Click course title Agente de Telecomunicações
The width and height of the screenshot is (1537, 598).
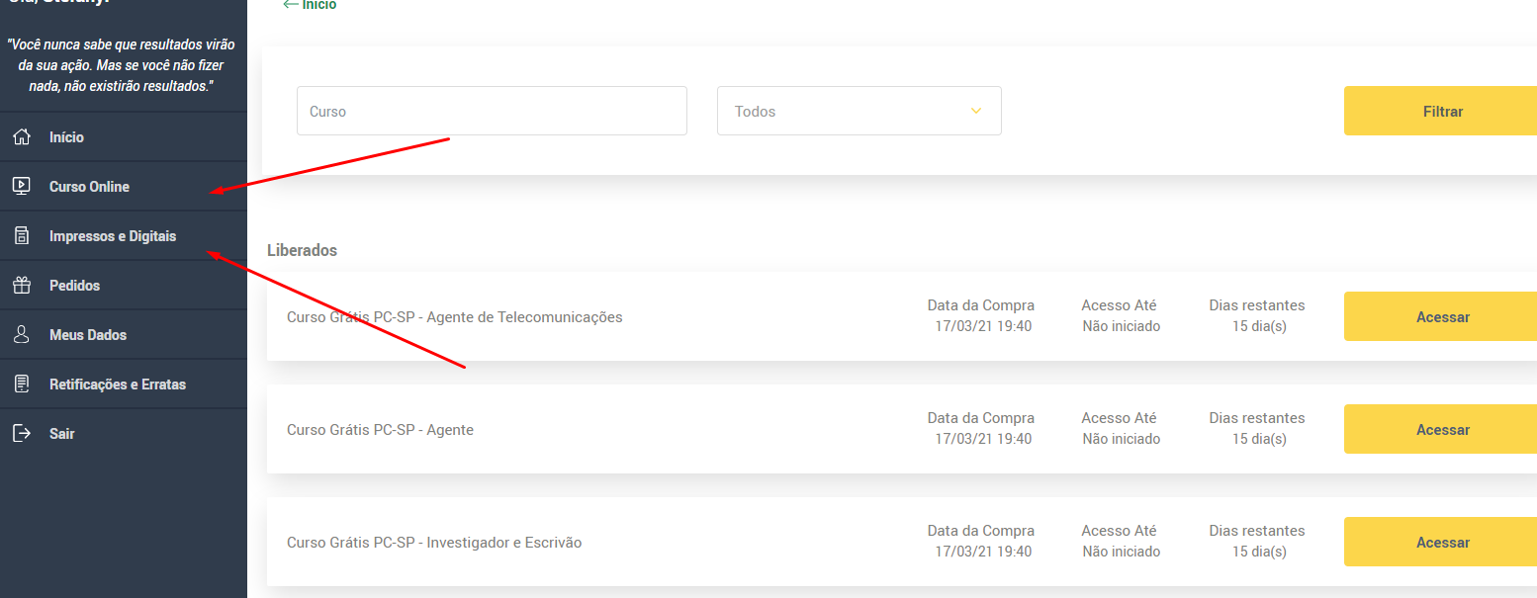455,317
